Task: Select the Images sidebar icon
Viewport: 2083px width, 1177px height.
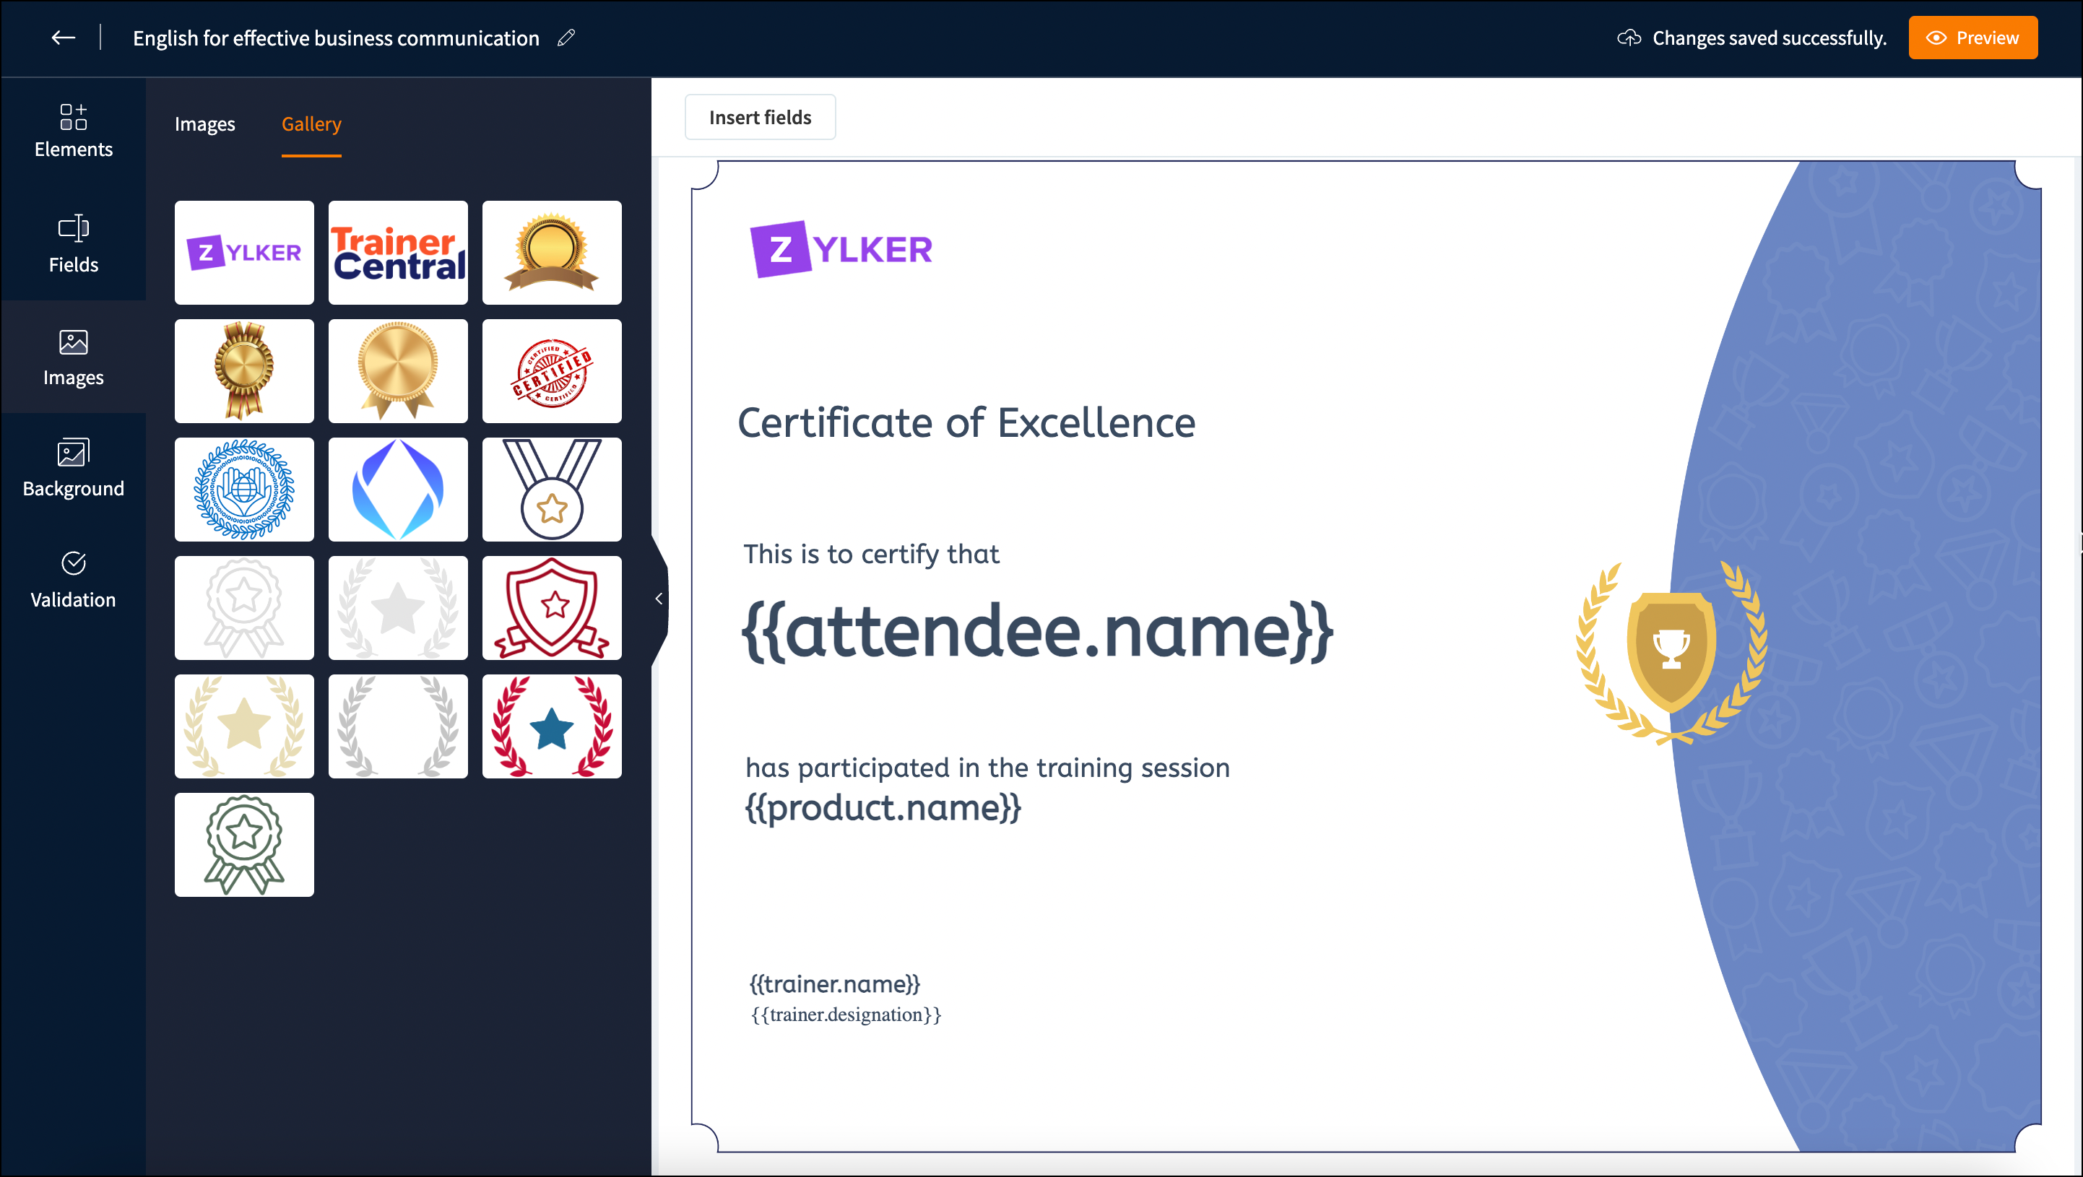Action: (73, 357)
